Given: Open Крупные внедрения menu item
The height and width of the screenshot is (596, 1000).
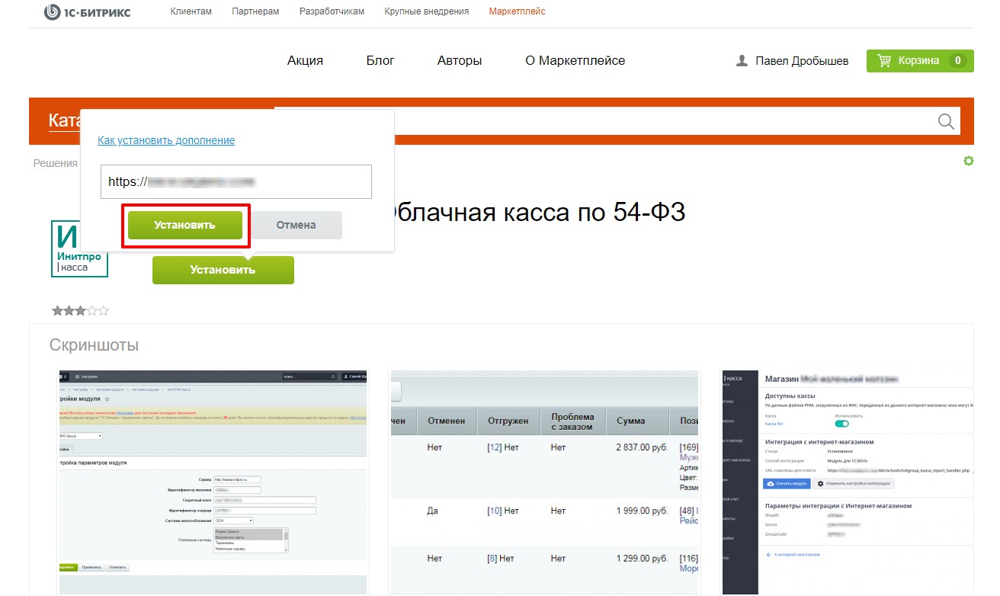Looking at the screenshot, I should click(x=427, y=11).
